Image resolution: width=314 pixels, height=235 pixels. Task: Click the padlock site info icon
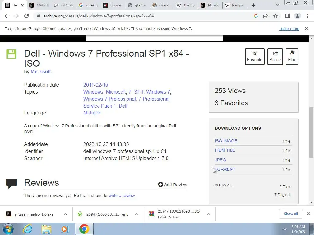[38, 16]
